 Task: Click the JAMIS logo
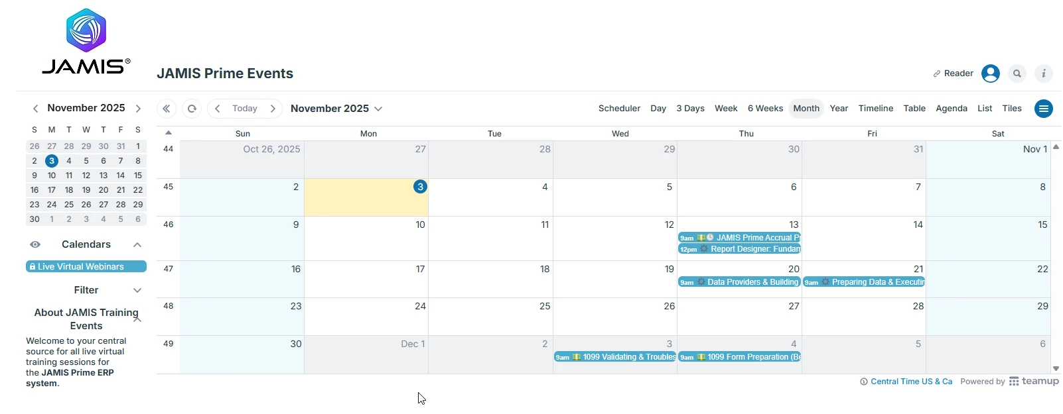pos(86,41)
